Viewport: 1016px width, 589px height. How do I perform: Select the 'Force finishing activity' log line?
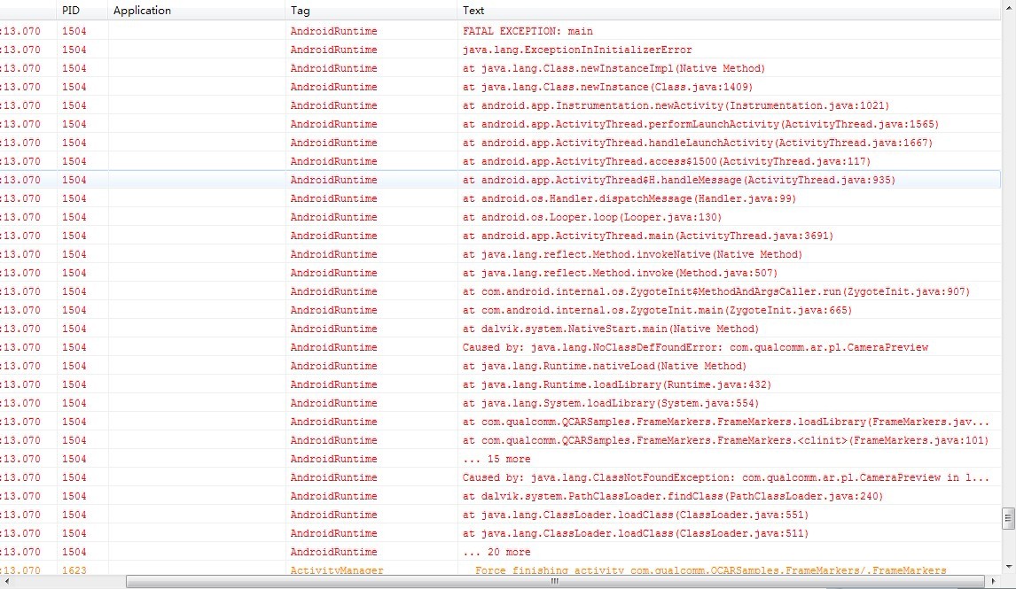(x=500, y=570)
